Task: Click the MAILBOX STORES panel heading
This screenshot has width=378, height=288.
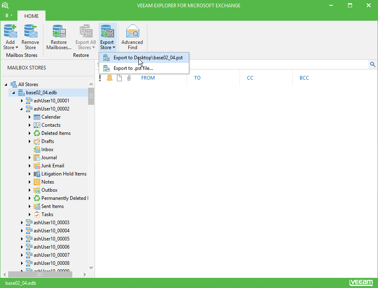Action: tap(26, 68)
